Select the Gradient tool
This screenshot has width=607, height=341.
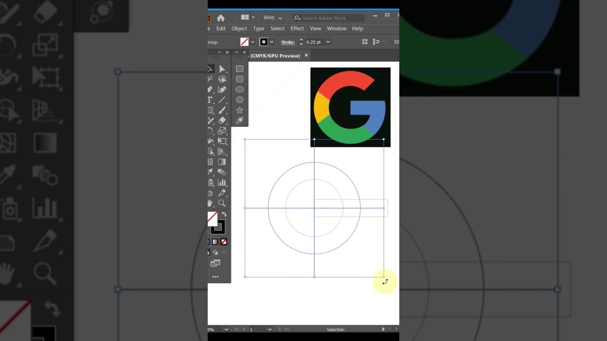(222, 162)
